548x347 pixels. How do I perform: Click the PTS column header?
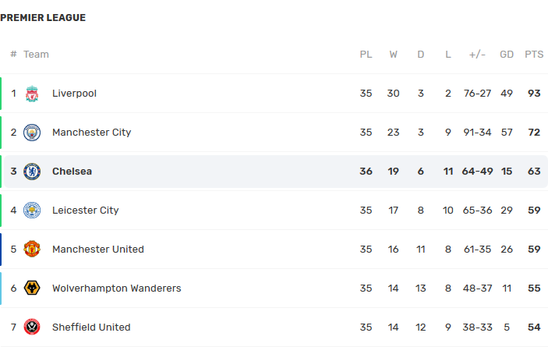[534, 55]
